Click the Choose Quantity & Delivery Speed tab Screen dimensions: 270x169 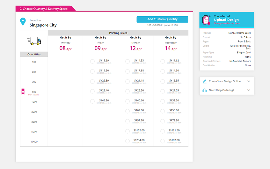(44, 9)
